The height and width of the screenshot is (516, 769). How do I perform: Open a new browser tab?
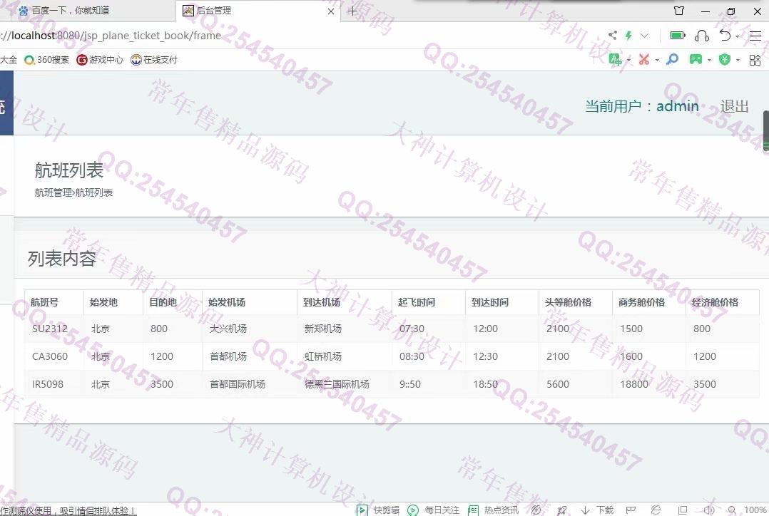click(x=352, y=11)
